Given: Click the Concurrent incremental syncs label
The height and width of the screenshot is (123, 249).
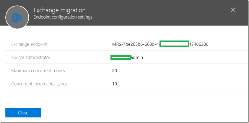Looking at the screenshot, I should tap(39, 84).
